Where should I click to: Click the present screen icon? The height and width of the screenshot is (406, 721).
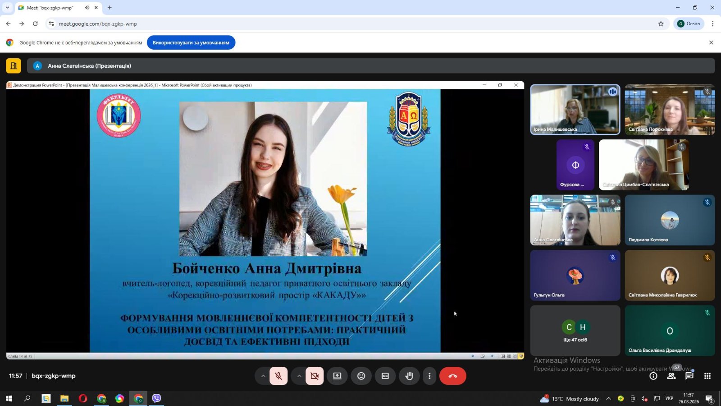(337, 376)
